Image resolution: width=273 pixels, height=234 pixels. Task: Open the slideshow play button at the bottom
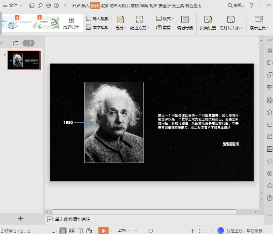click(104, 231)
